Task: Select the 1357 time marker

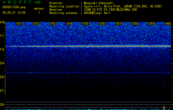Action: [x=118, y=24]
